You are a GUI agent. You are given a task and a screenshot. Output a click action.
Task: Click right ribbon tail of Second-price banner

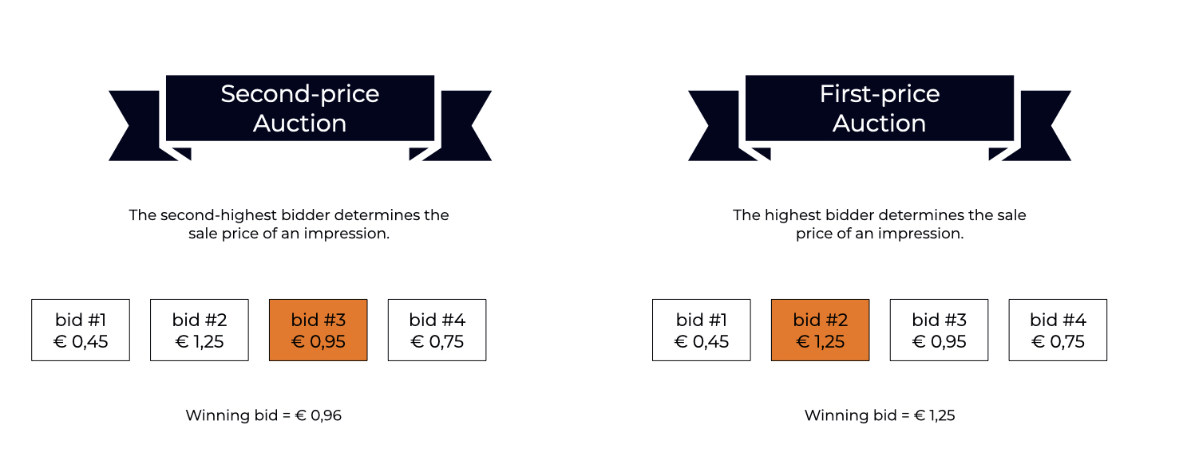click(465, 125)
